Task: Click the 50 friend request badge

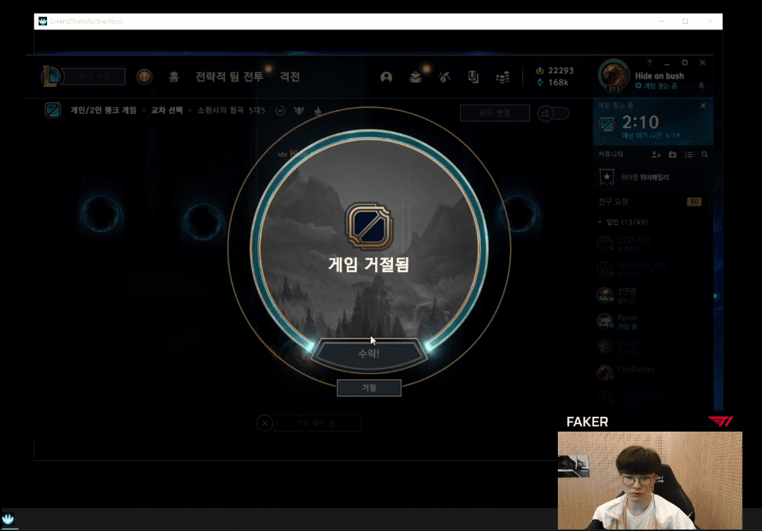Action: (x=694, y=201)
